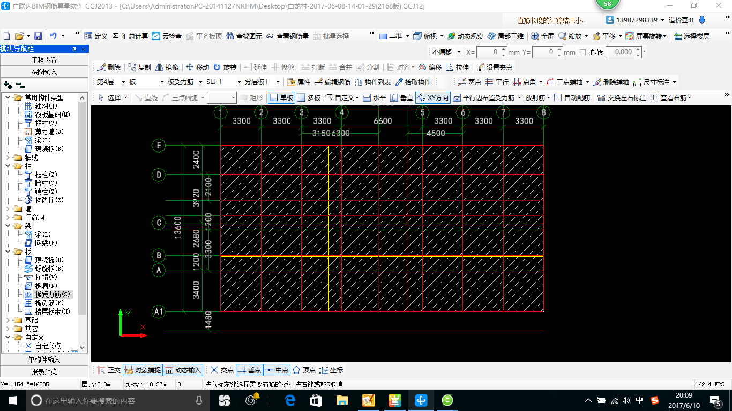Expand the 轴线 tree folder

pos(8,157)
